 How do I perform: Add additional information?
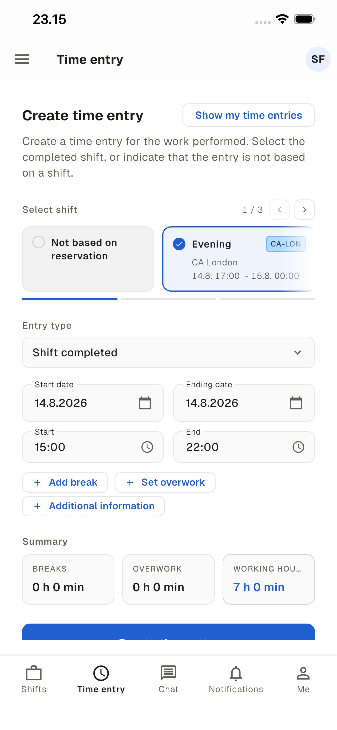tap(93, 506)
